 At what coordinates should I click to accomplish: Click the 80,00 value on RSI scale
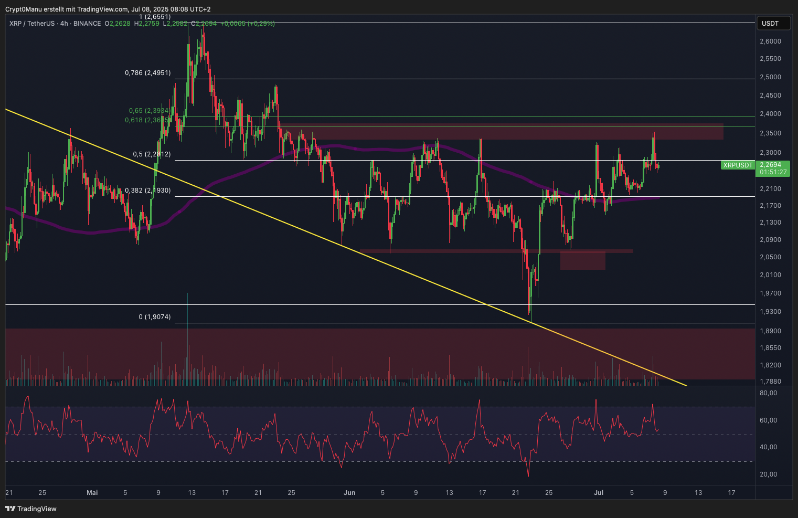point(769,393)
